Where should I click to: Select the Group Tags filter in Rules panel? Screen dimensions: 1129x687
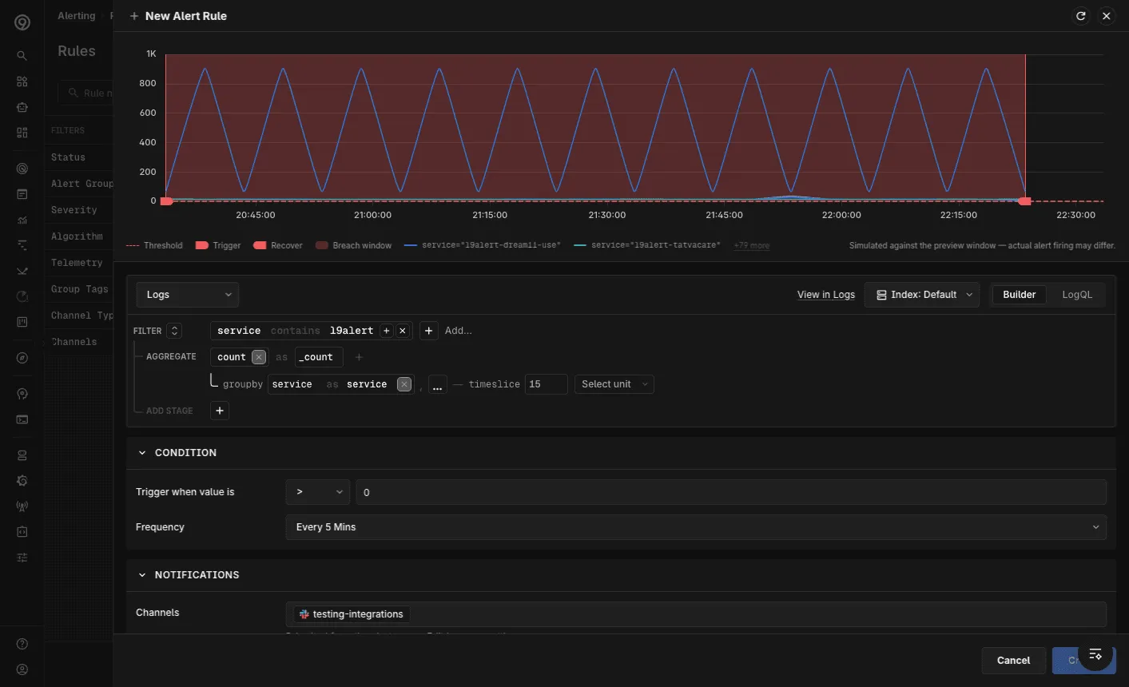[x=80, y=289]
